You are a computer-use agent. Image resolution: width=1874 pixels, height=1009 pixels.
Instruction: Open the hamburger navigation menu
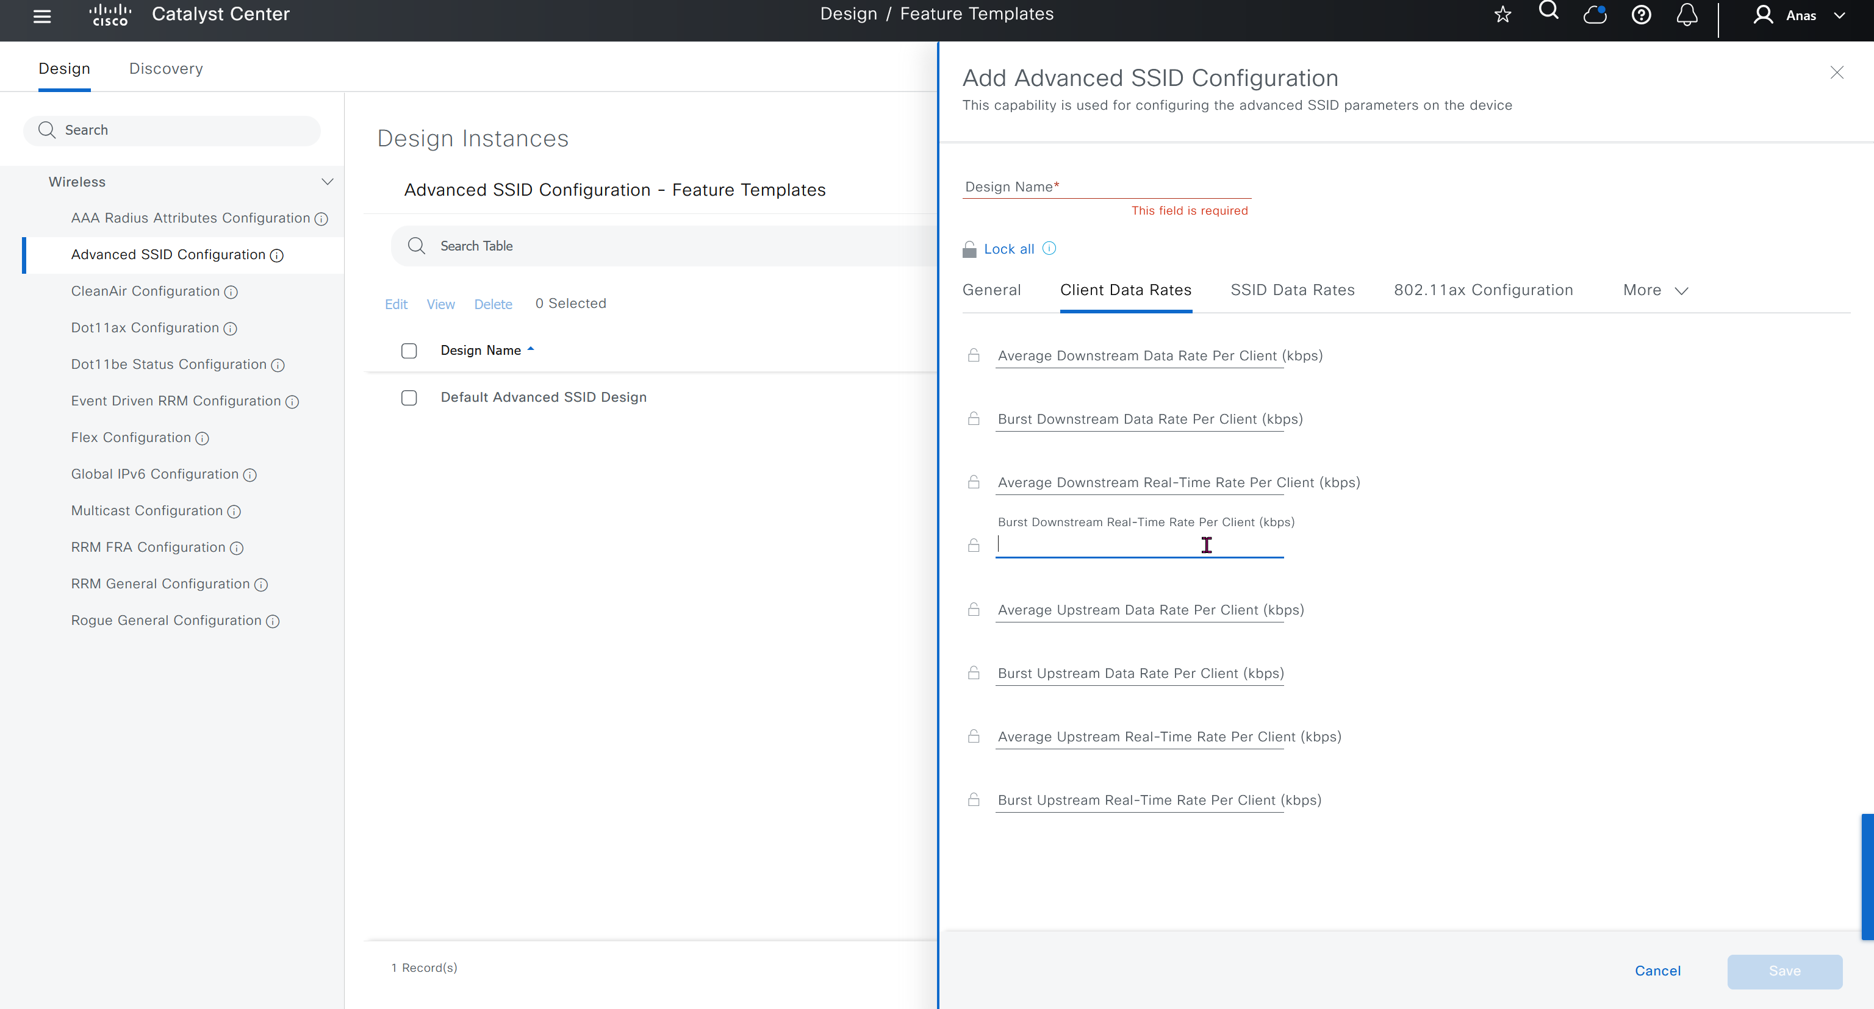42,16
